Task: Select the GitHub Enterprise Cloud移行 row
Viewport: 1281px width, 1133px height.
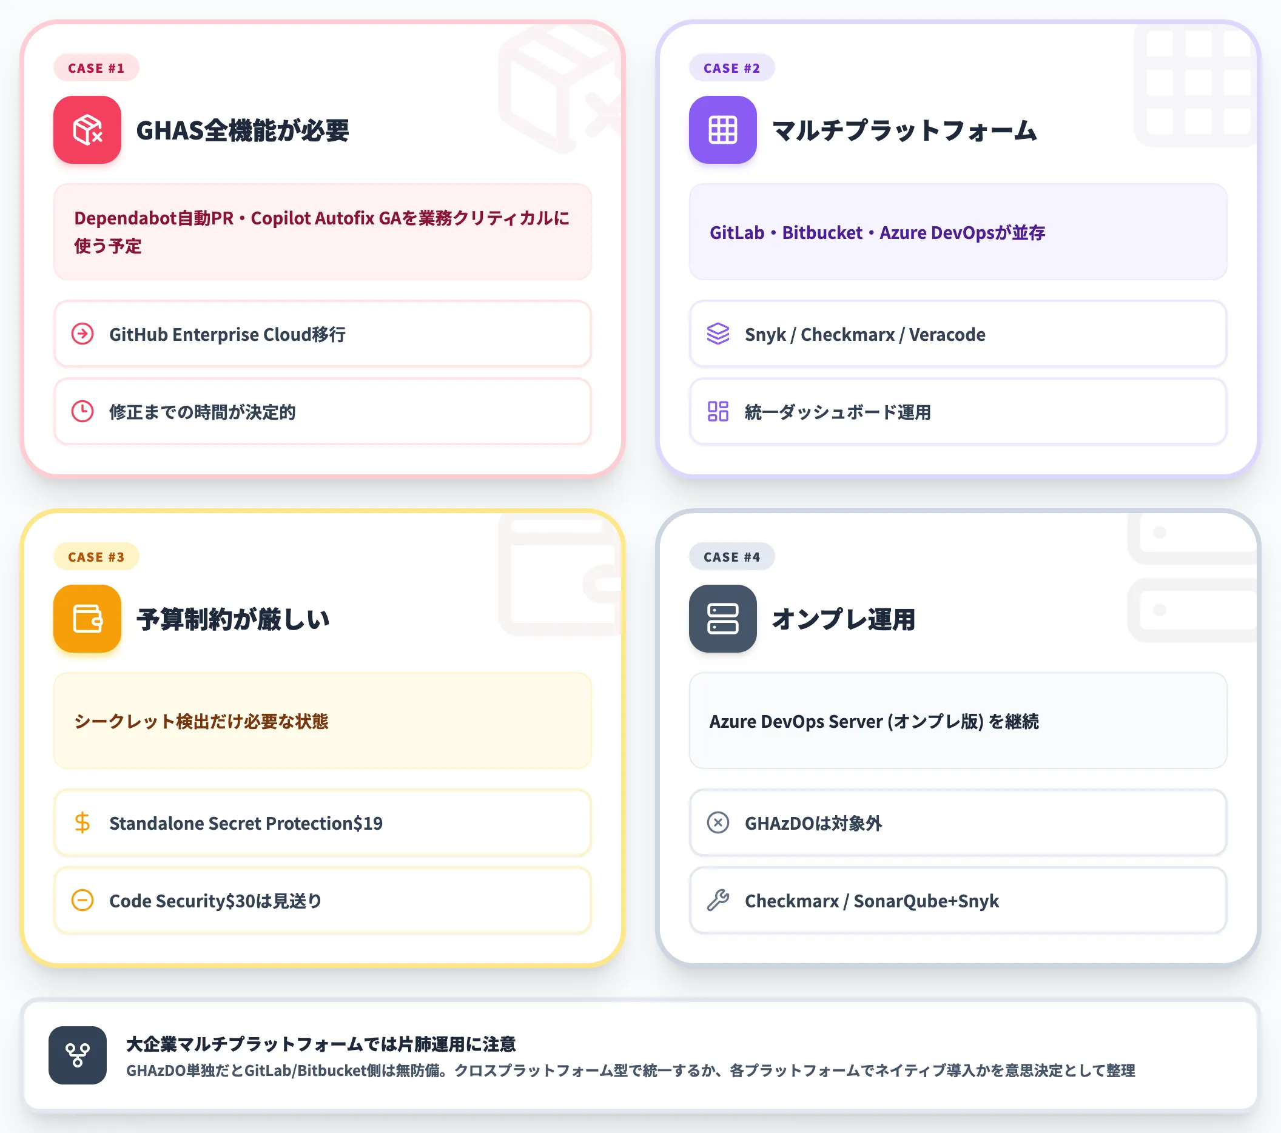Action: 323,334
